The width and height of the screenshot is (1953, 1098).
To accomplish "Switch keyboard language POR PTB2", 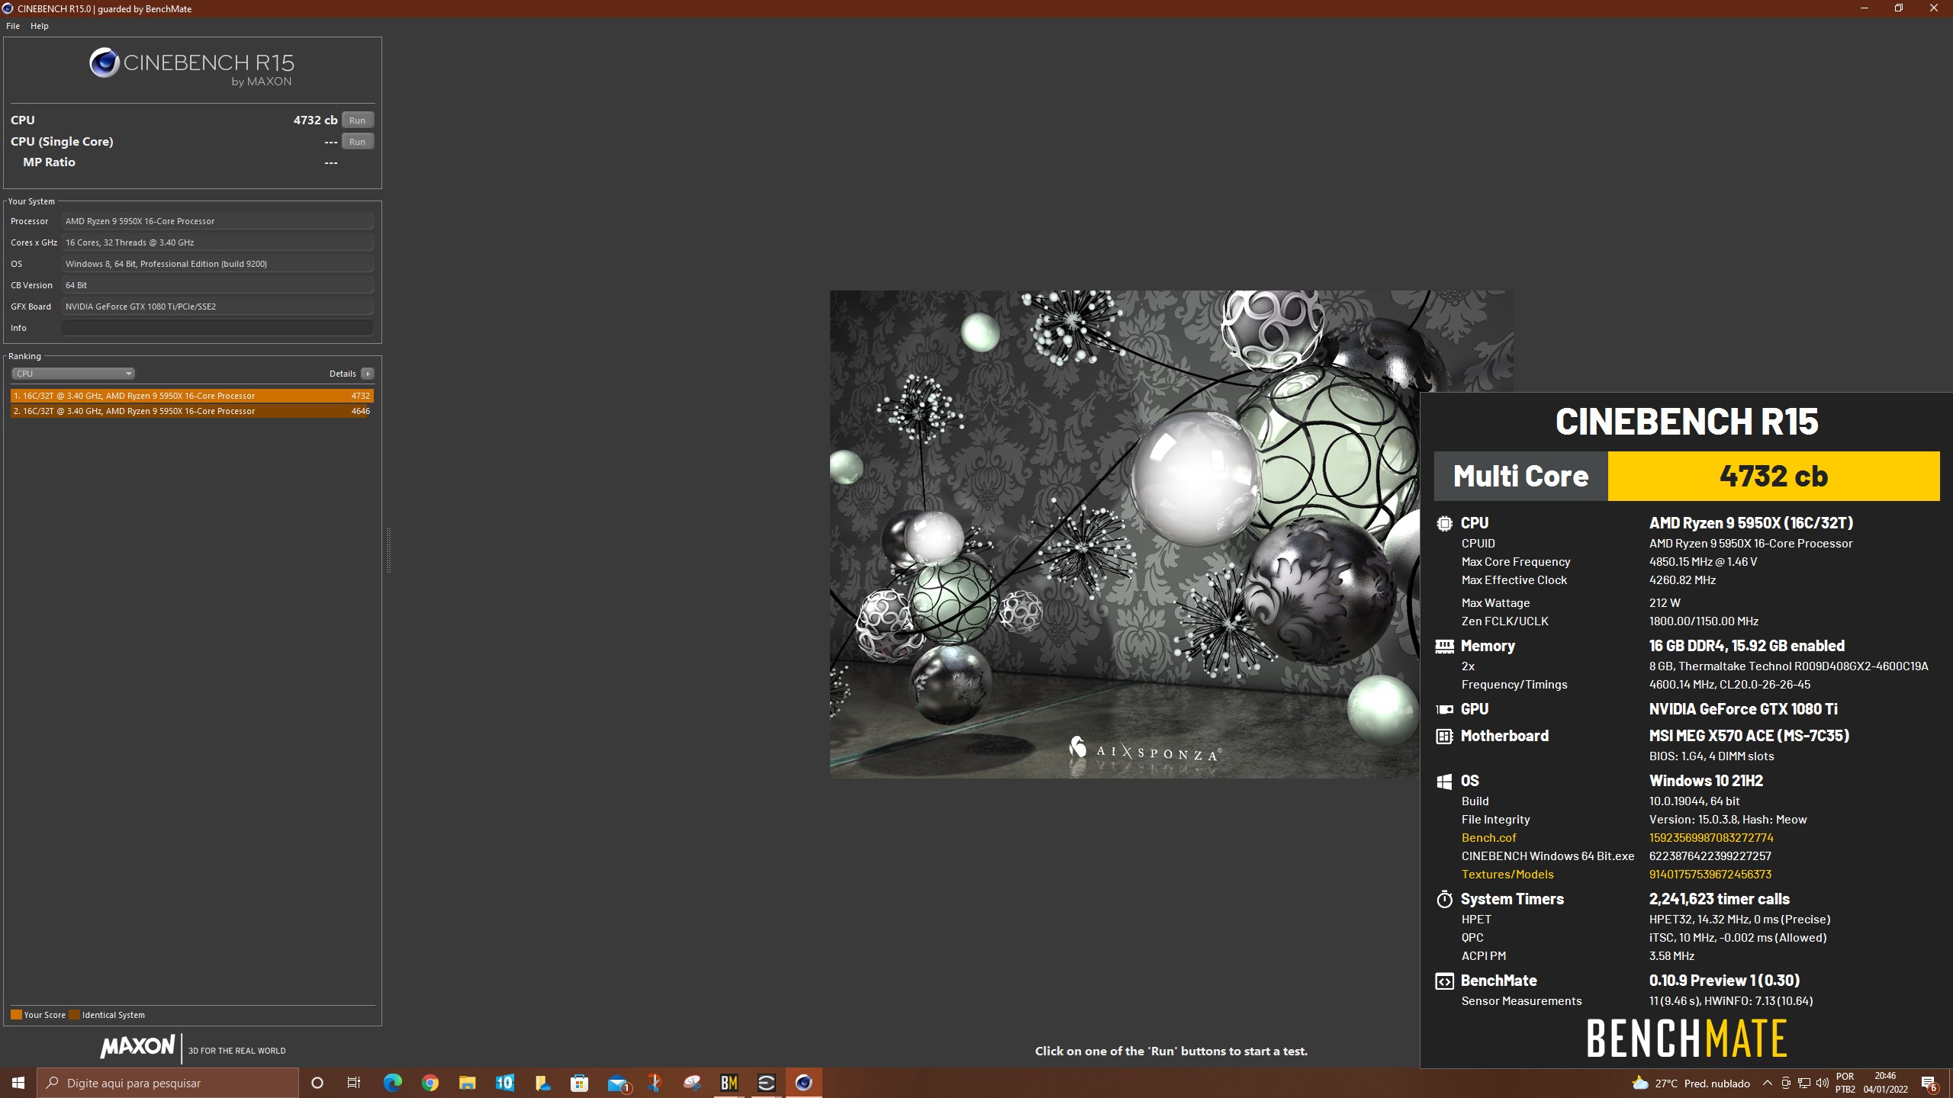I will (x=1845, y=1083).
